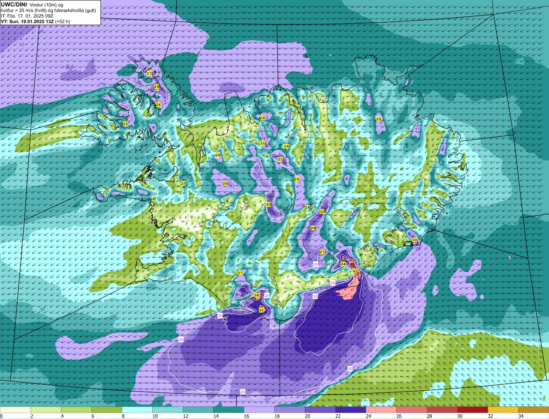The image size is (549, 419).
Task: Select the 32–34 m/s orange-yellow legend swatch
Action: [x=503, y=410]
